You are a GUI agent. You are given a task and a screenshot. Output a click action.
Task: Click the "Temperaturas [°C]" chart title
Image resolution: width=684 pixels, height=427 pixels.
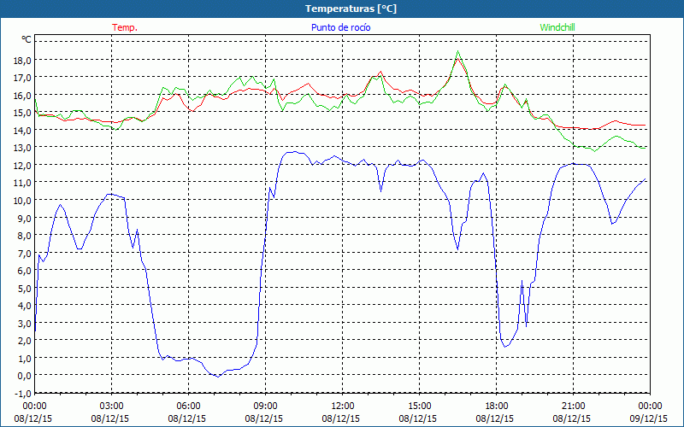(x=351, y=9)
